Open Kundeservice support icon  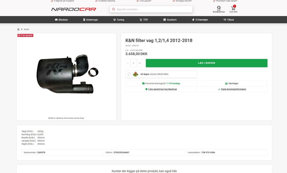coord(219,8)
